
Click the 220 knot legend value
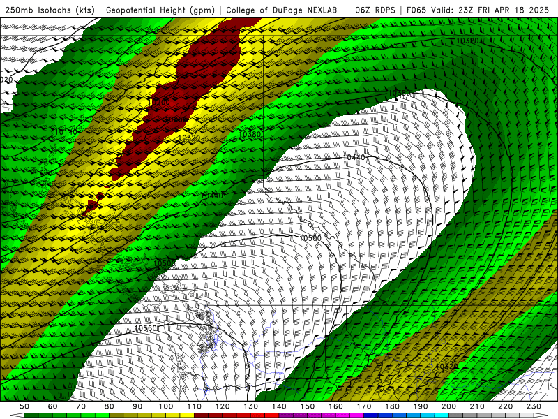(505, 406)
